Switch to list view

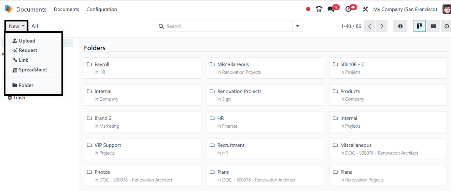(433, 26)
